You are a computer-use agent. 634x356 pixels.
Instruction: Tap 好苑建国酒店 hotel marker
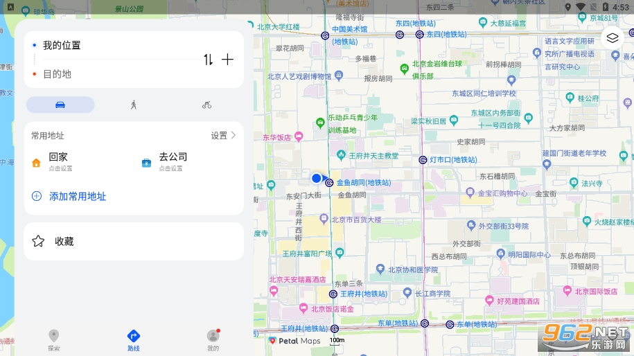pyautogui.click(x=490, y=300)
